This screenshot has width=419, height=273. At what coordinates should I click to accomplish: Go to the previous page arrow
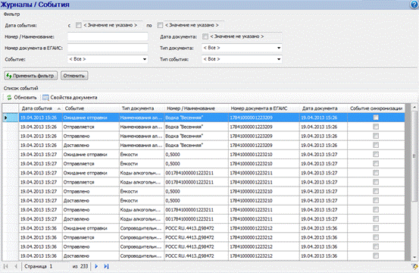pyautogui.click(x=15, y=266)
